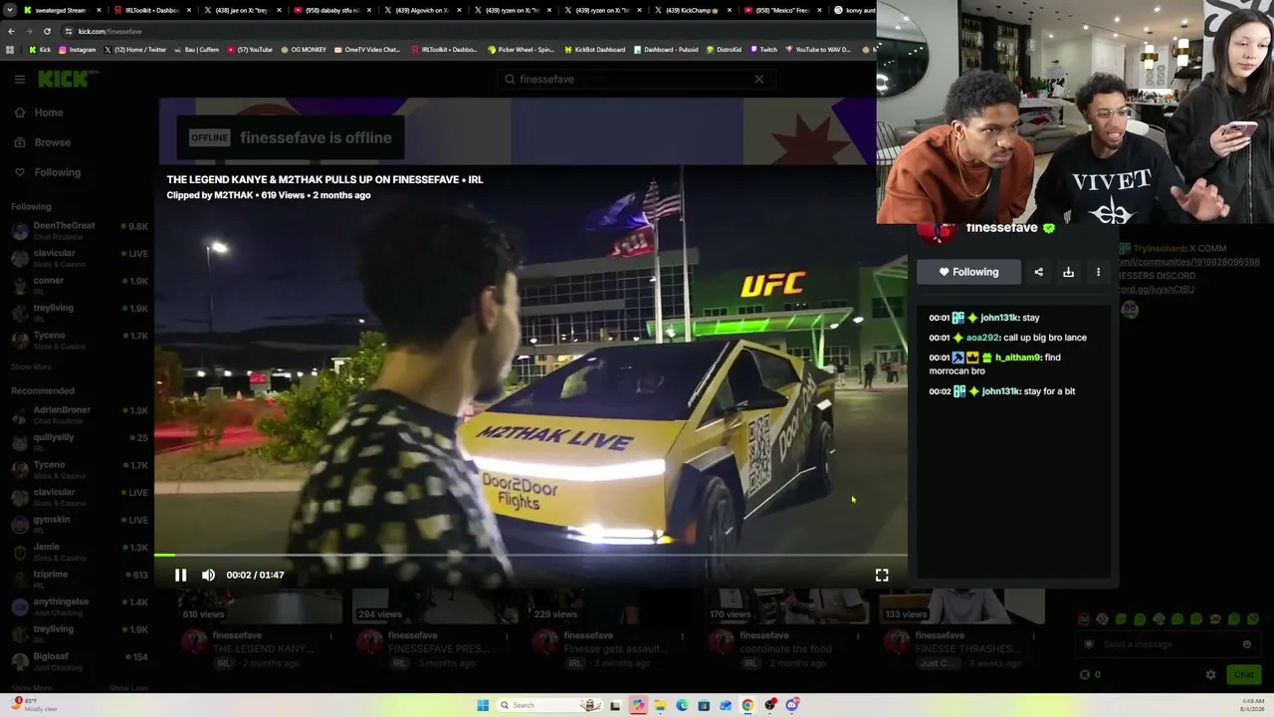Open conner channel in the Following list
The width and height of the screenshot is (1274, 717).
pos(80,285)
